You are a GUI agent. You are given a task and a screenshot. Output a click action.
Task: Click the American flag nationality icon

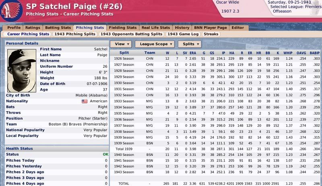(84, 101)
